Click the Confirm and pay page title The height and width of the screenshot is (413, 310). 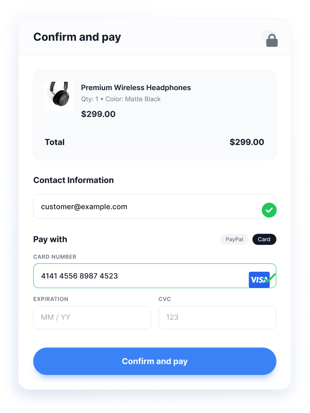tap(77, 37)
